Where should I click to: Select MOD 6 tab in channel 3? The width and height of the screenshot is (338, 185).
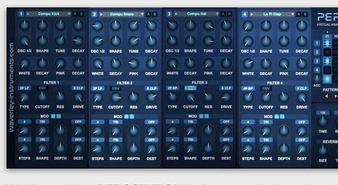click(x=207, y=116)
